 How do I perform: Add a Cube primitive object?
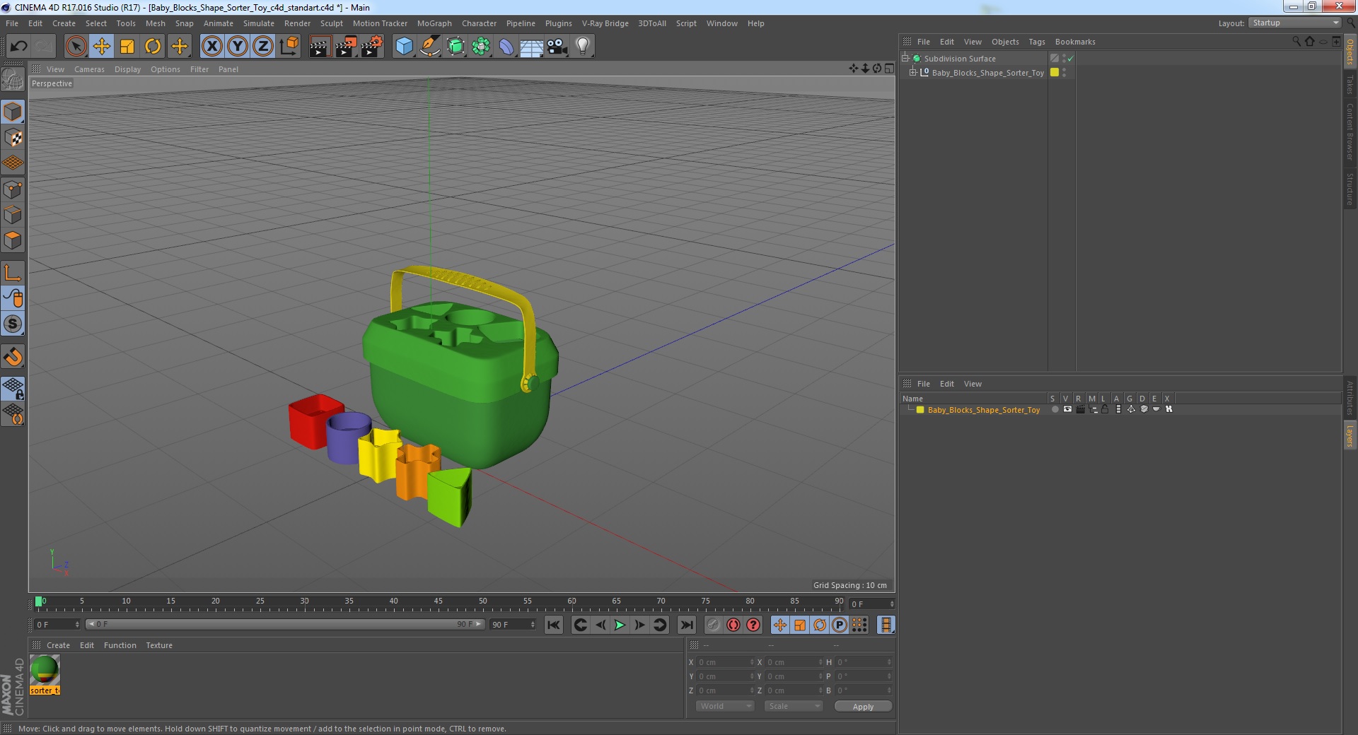pyautogui.click(x=404, y=47)
